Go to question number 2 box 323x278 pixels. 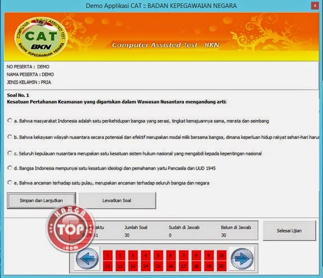point(121,256)
